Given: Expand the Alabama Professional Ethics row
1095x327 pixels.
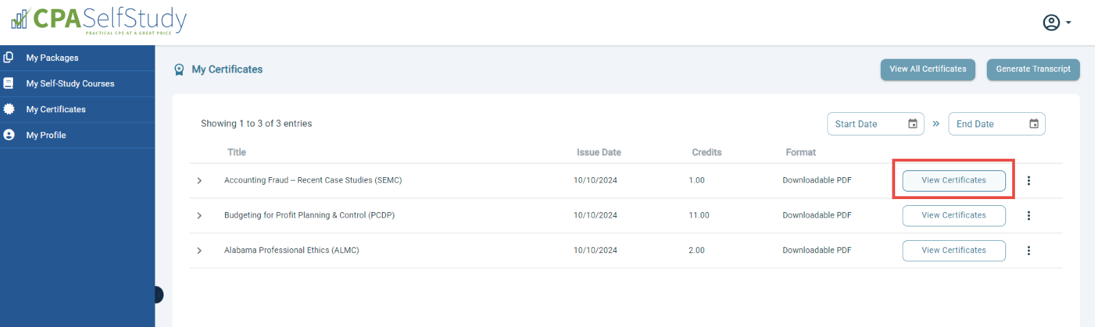Looking at the screenshot, I should pos(199,250).
